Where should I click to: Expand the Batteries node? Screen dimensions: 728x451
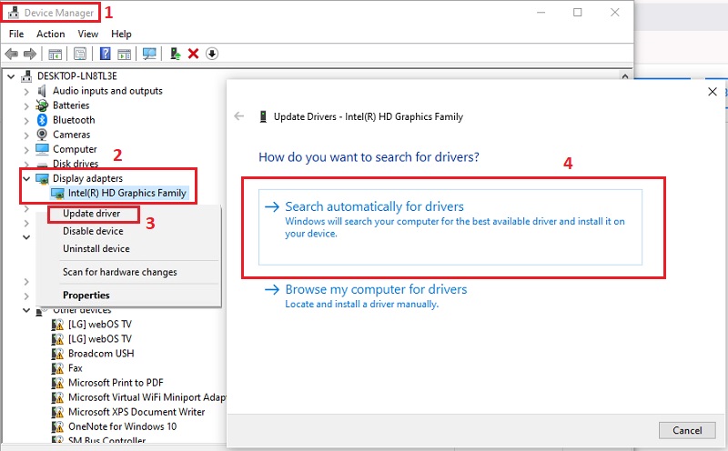26,105
